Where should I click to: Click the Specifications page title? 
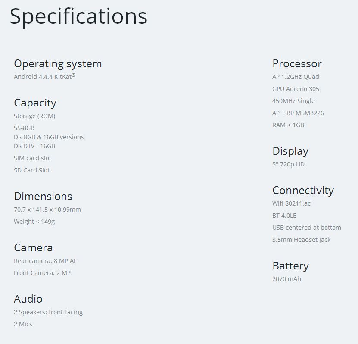point(78,16)
